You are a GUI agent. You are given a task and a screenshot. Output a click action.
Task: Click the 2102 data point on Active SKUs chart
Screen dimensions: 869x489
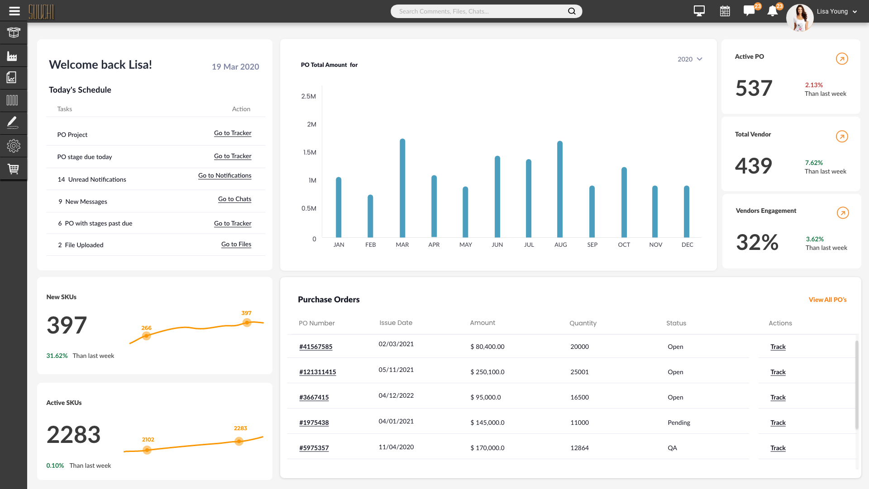[147, 450]
